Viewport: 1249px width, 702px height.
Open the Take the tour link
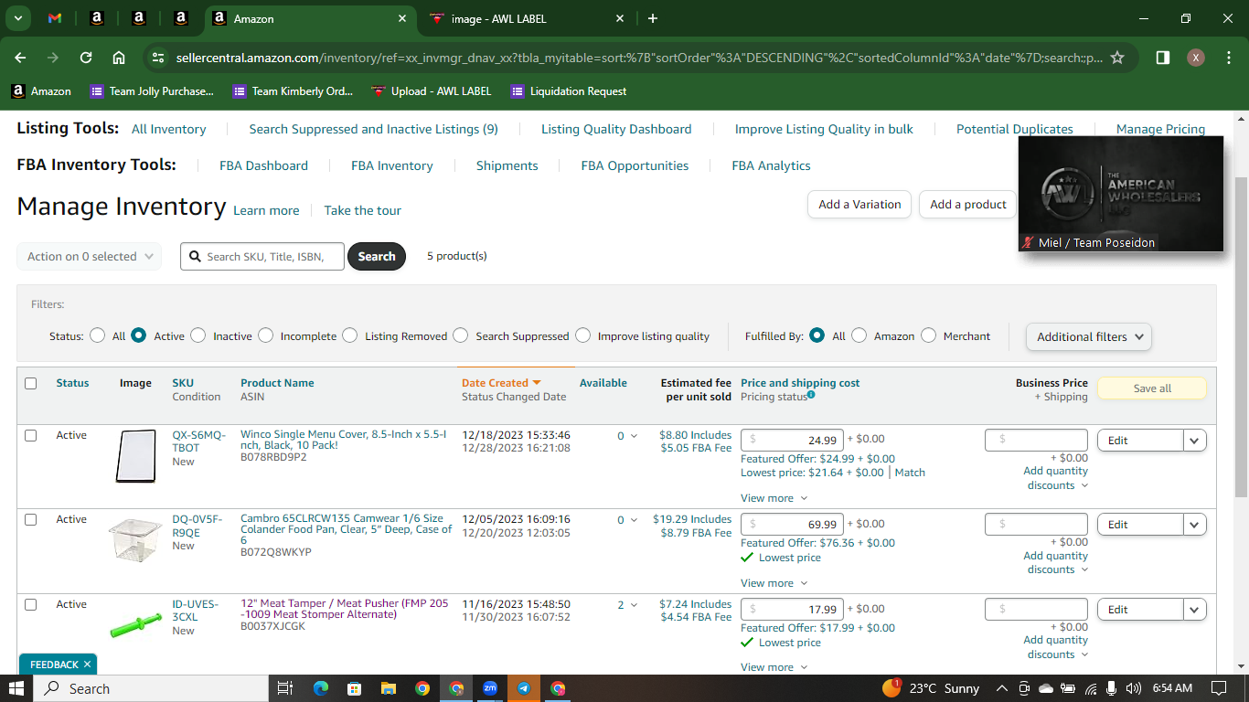(x=363, y=210)
